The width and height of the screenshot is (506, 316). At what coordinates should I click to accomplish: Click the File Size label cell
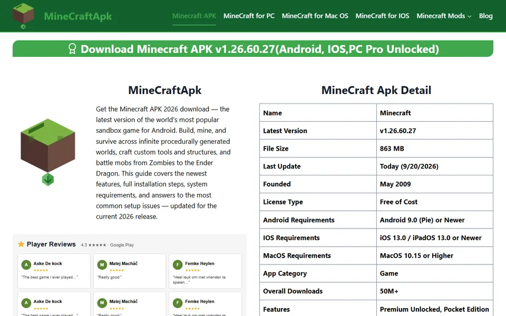click(318, 149)
